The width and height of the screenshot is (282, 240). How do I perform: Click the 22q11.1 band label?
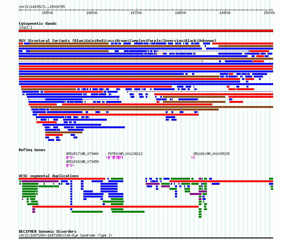26,27
